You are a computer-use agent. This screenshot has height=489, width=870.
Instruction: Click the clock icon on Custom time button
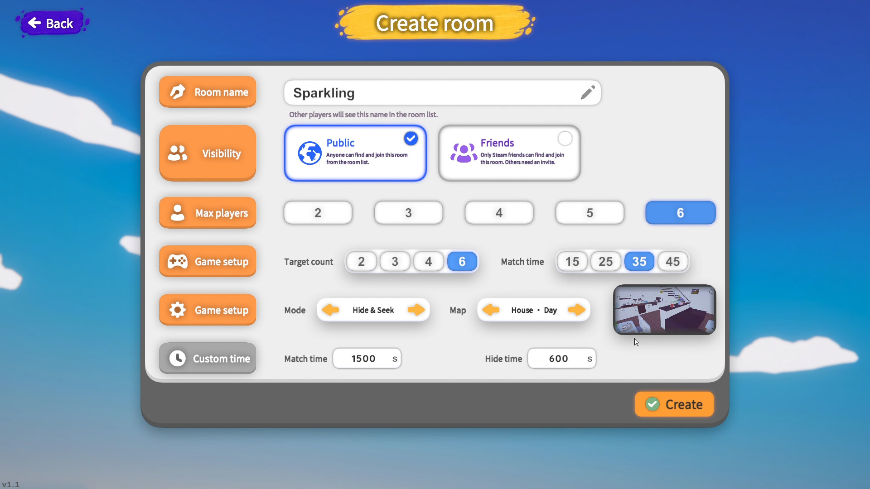tap(177, 358)
